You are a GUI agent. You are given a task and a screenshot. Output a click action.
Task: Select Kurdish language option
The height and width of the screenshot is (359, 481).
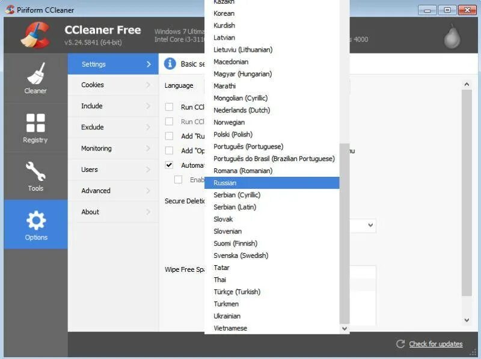click(x=272, y=25)
